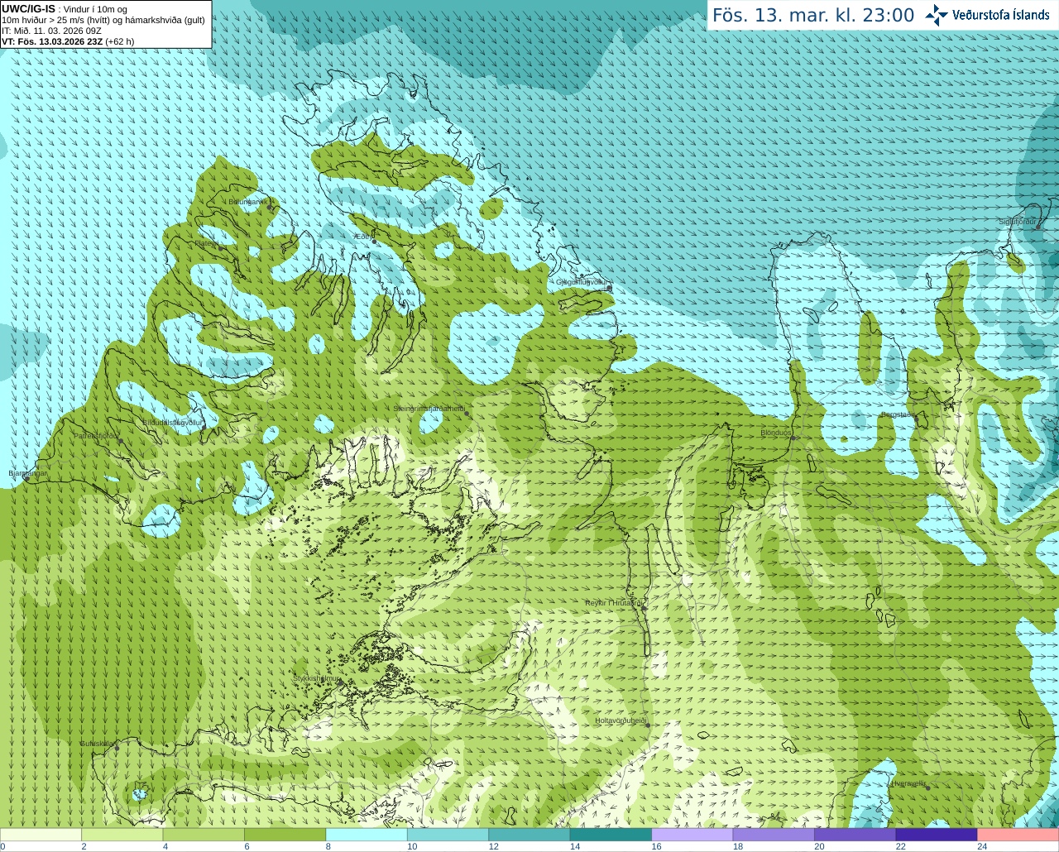Image resolution: width=1059 pixels, height=852 pixels.
Task: Select the Bolungarvík station marker
Action: (x=271, y=207)
